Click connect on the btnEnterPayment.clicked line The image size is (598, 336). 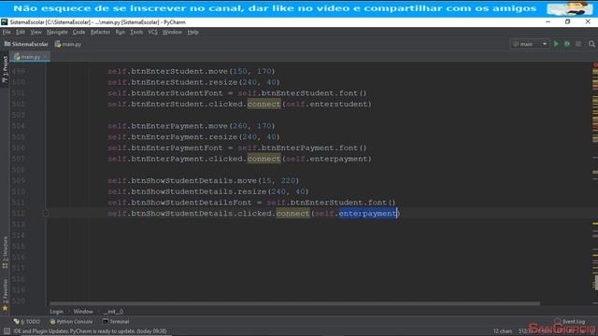[263, 159]
